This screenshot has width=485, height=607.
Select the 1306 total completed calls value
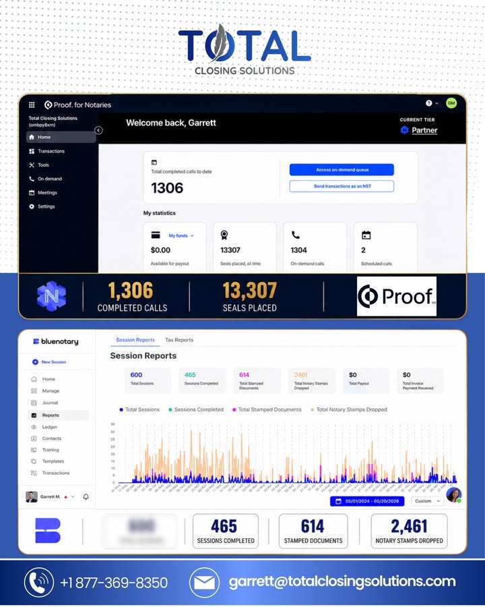click(x=167, y=188)
